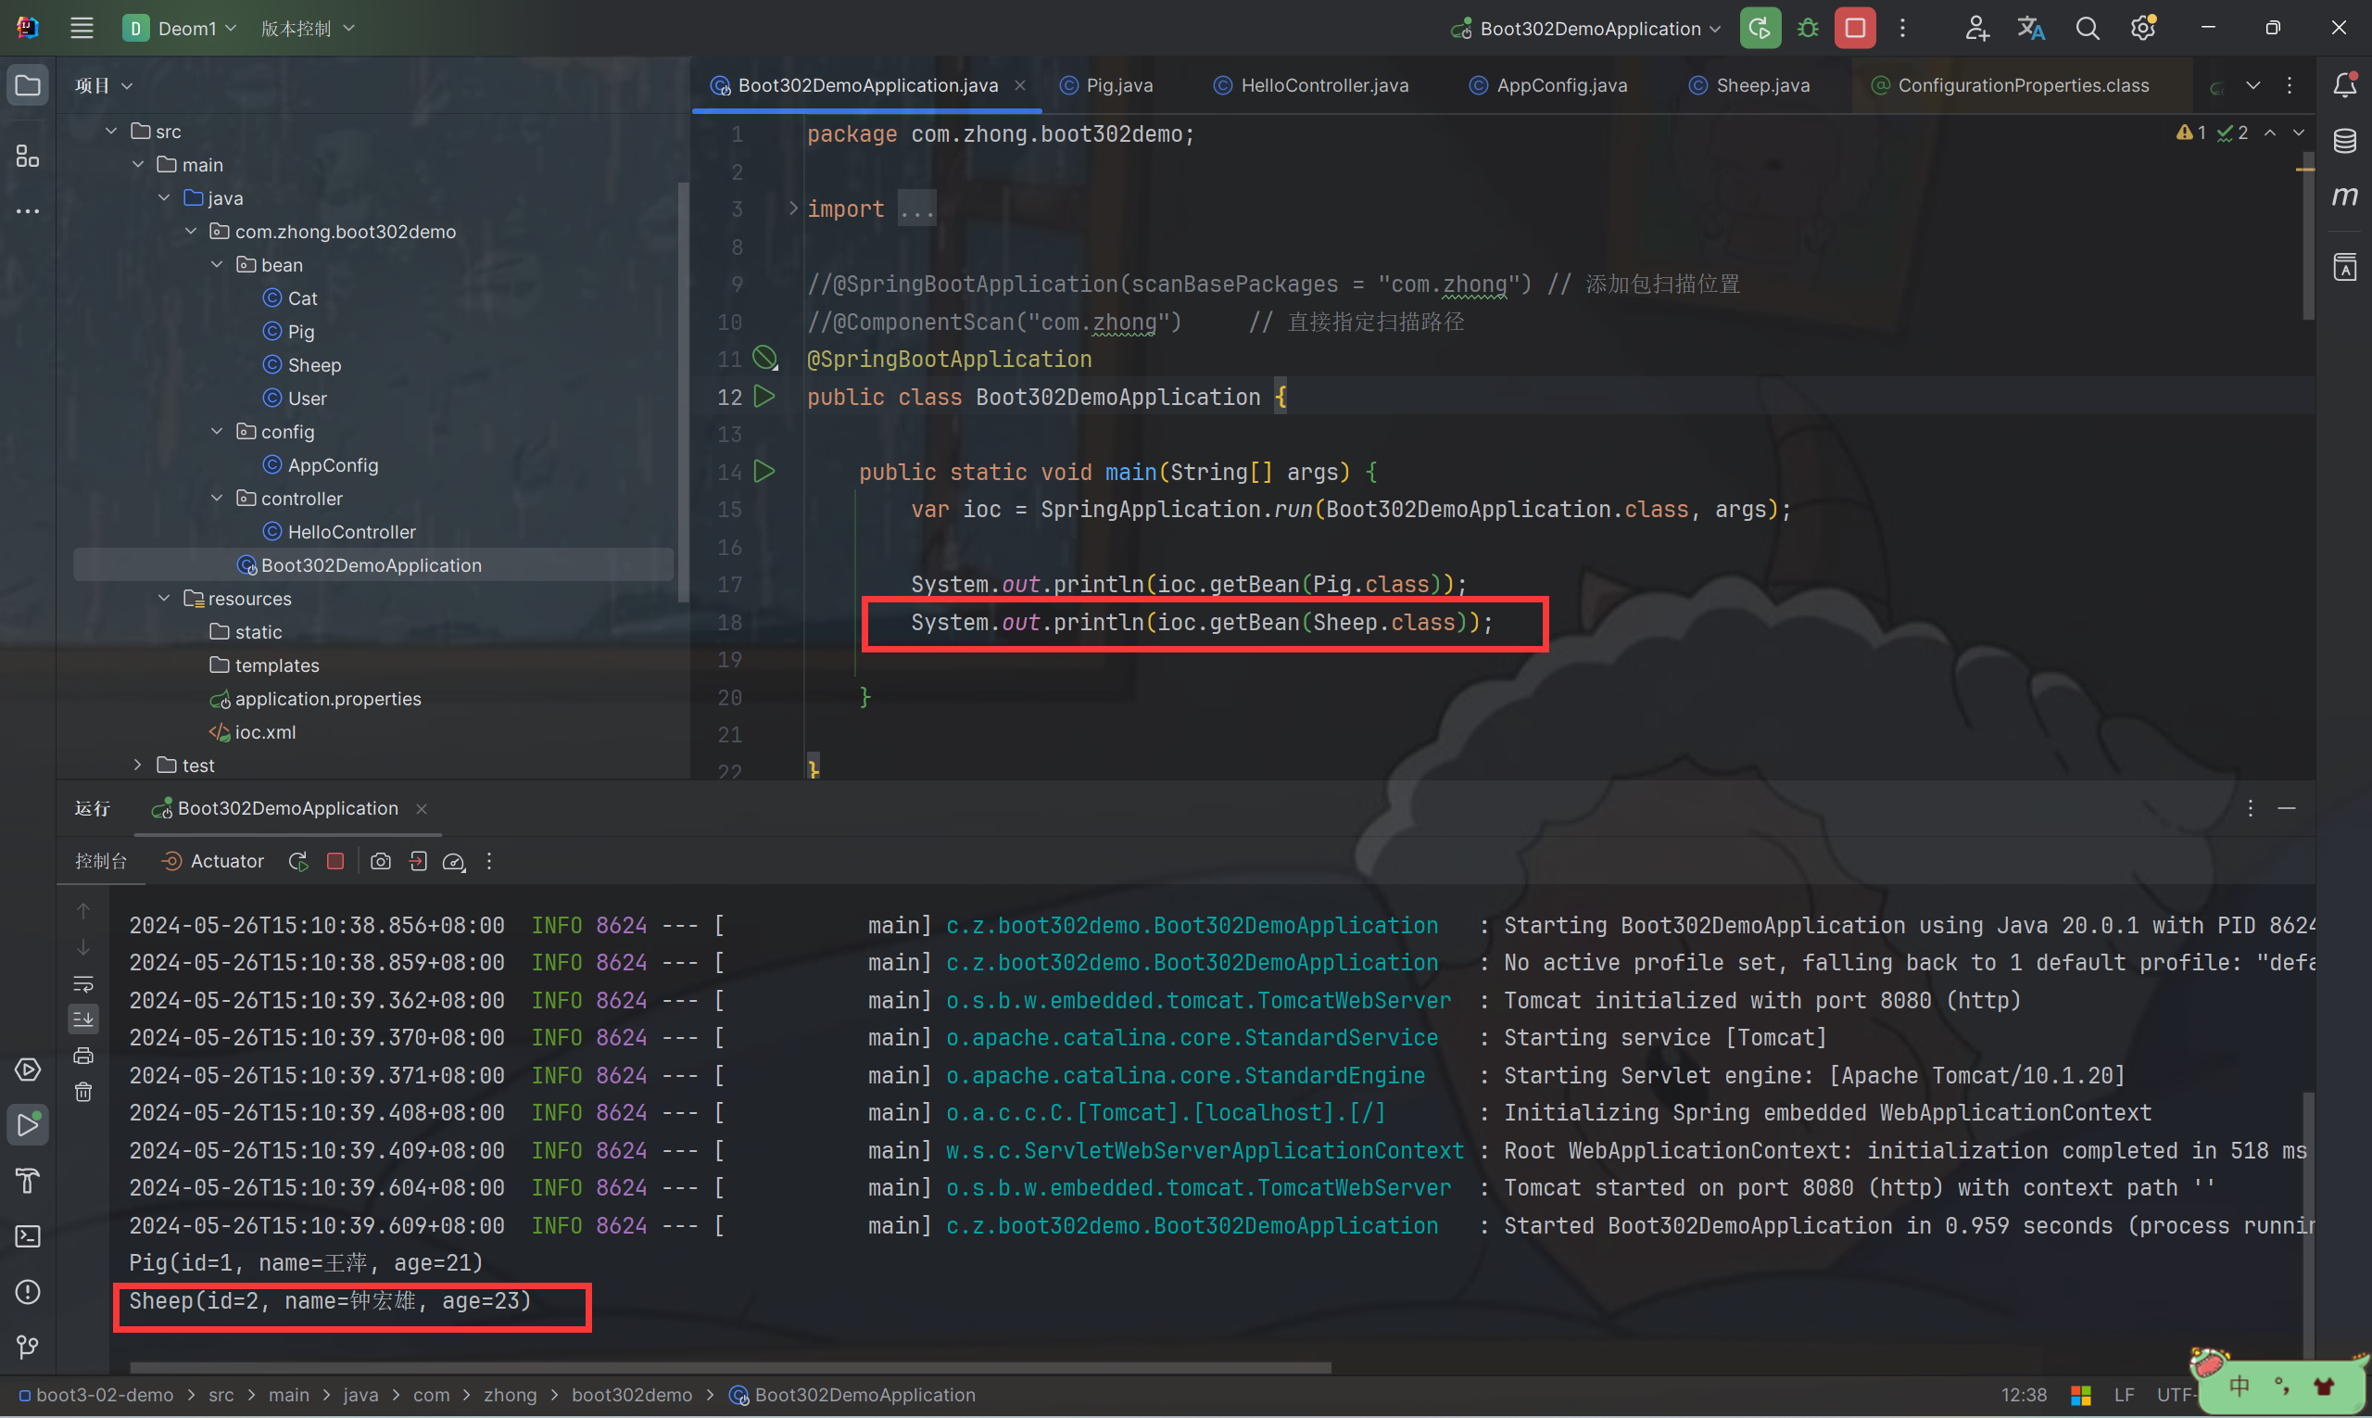Switch to the Sheep.java editor tab
This screenshot has width=2372, height=1418.
[x=1761, y=85]
